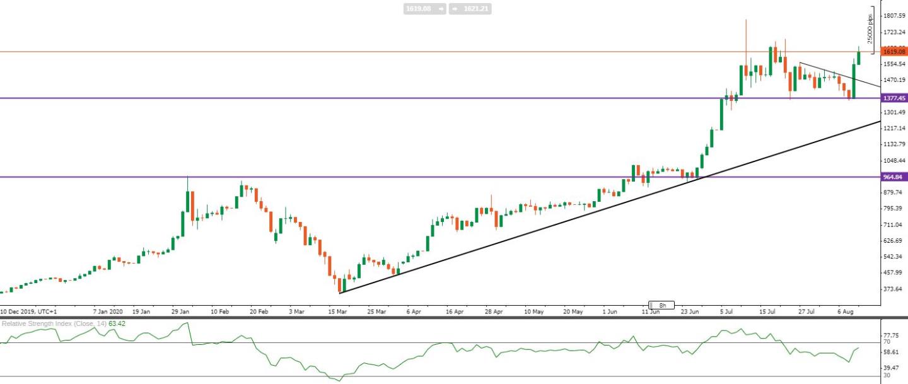The height and width of the screenshot is (384, 908).
Task: Click the Relative Strength Index indicator label
Action: click(54, 323)
